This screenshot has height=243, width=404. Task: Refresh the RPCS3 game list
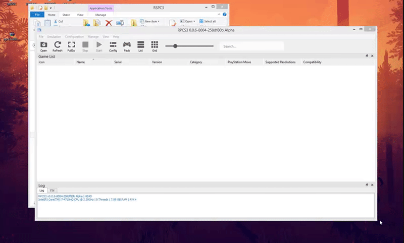(x=58, y=46)
